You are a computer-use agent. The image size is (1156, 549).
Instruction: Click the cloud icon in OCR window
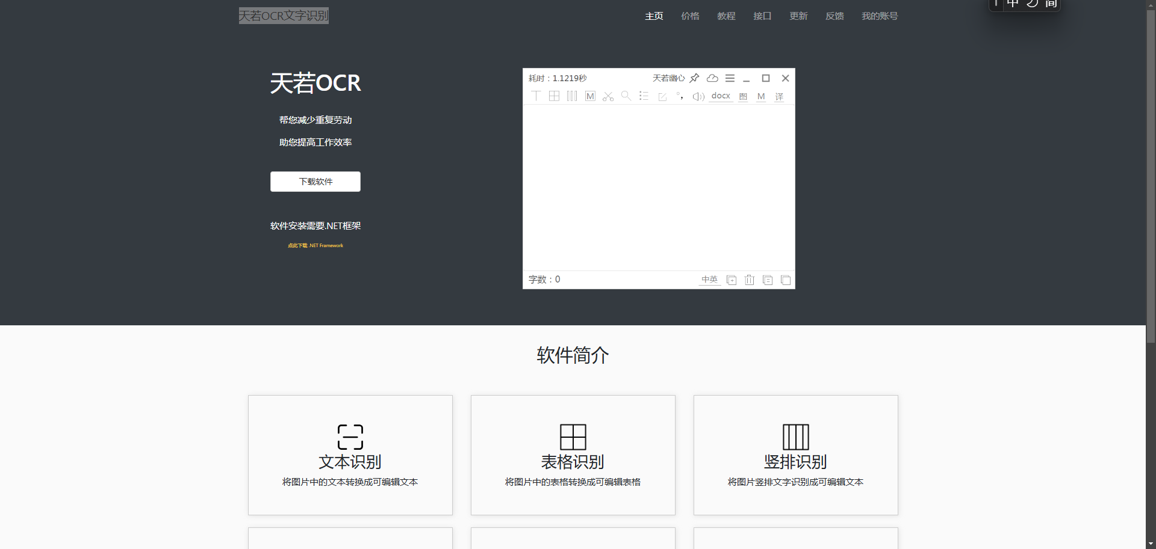pos(712,78)
